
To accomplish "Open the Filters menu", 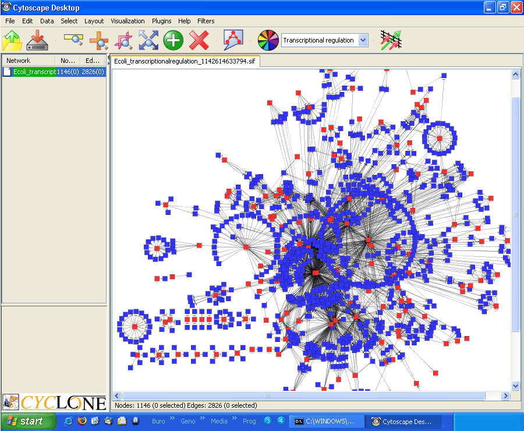I will [x=206, y=21].
